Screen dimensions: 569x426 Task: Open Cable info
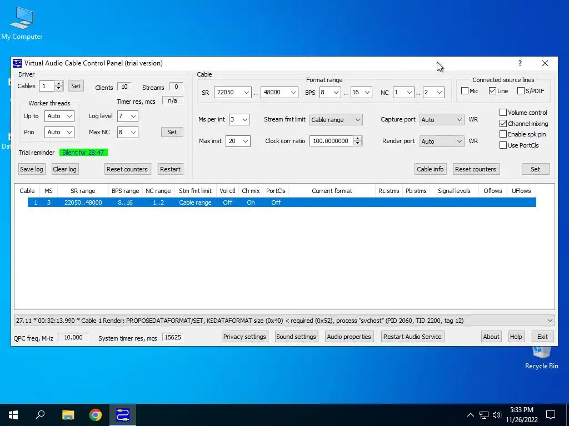pyautogui.click(x=430, y=169)
